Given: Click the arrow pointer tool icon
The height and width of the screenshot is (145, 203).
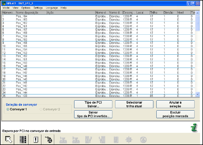Looking at the screenshot, I should pos(9,139).
